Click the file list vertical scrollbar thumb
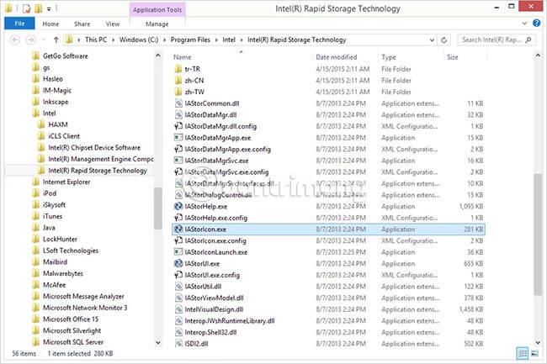Screen dimensions: 547x364 click(x=538, y=235)
